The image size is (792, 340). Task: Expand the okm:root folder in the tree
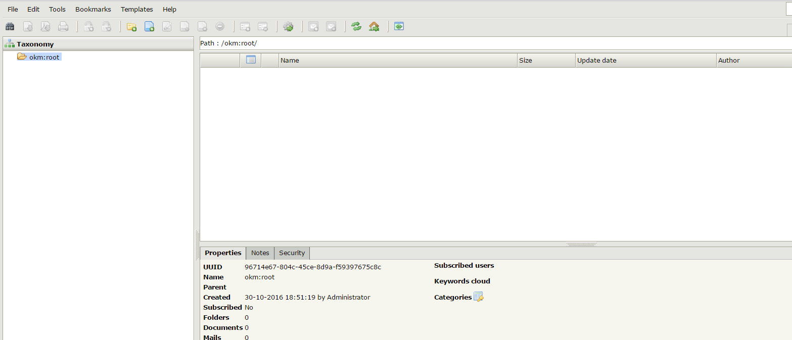pos(21,57)
